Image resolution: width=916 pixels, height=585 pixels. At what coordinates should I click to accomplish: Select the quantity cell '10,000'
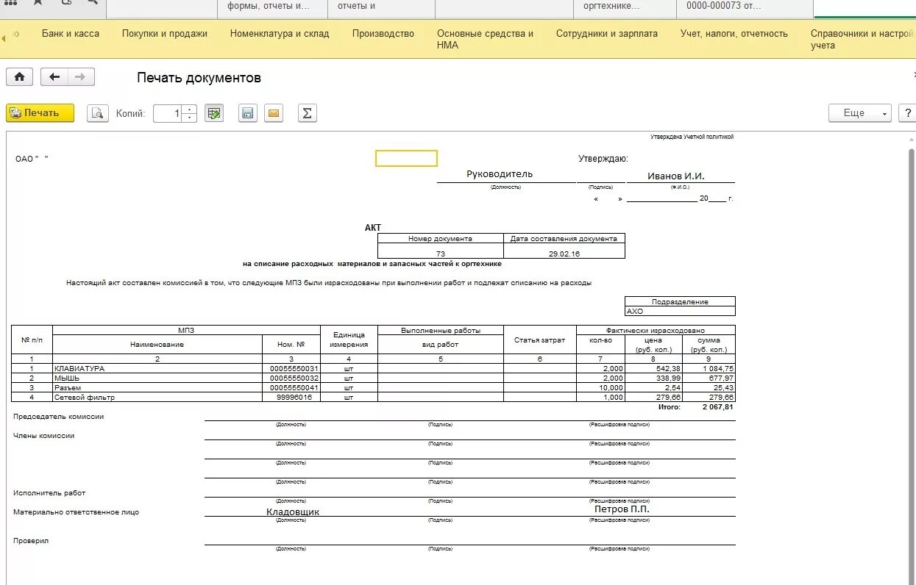pos(601,387)
